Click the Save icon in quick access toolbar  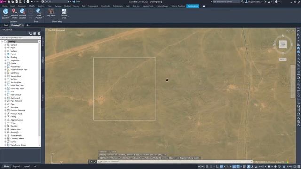pyautogui.click(x=16, y=2)
